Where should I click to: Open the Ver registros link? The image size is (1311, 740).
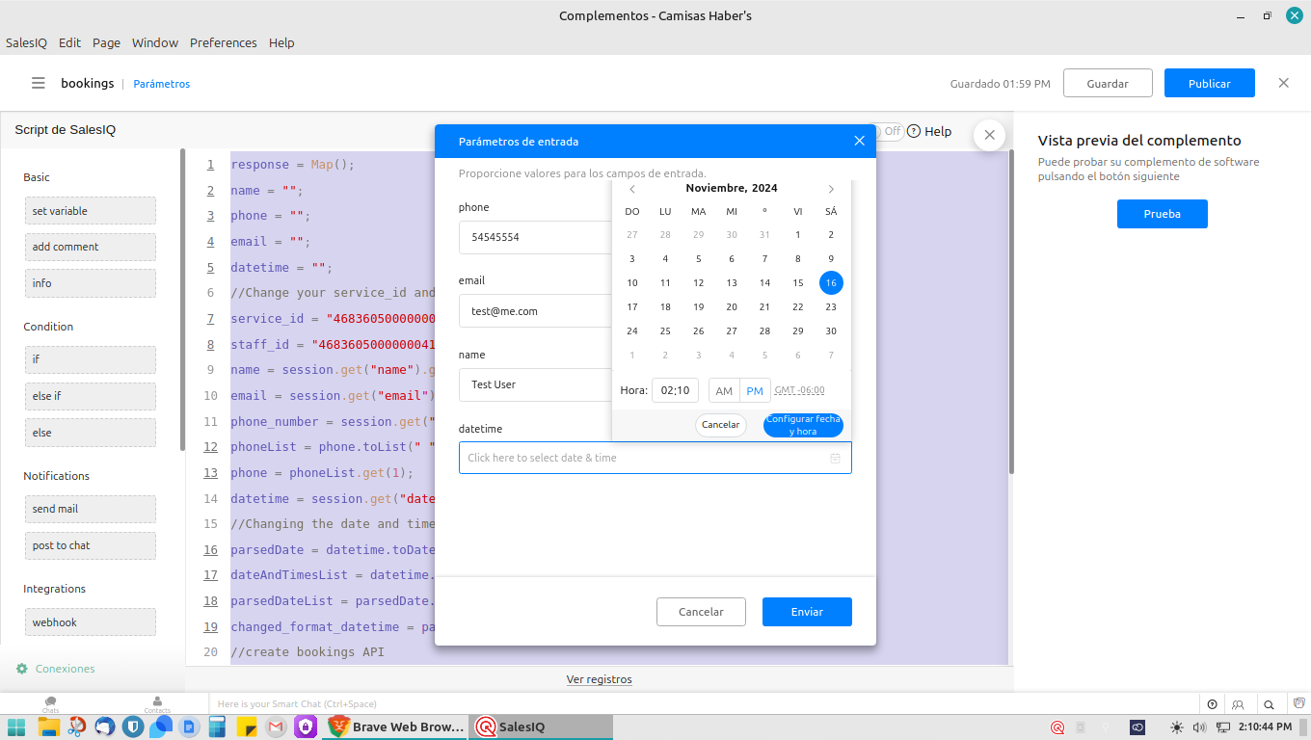coord(600,679)
